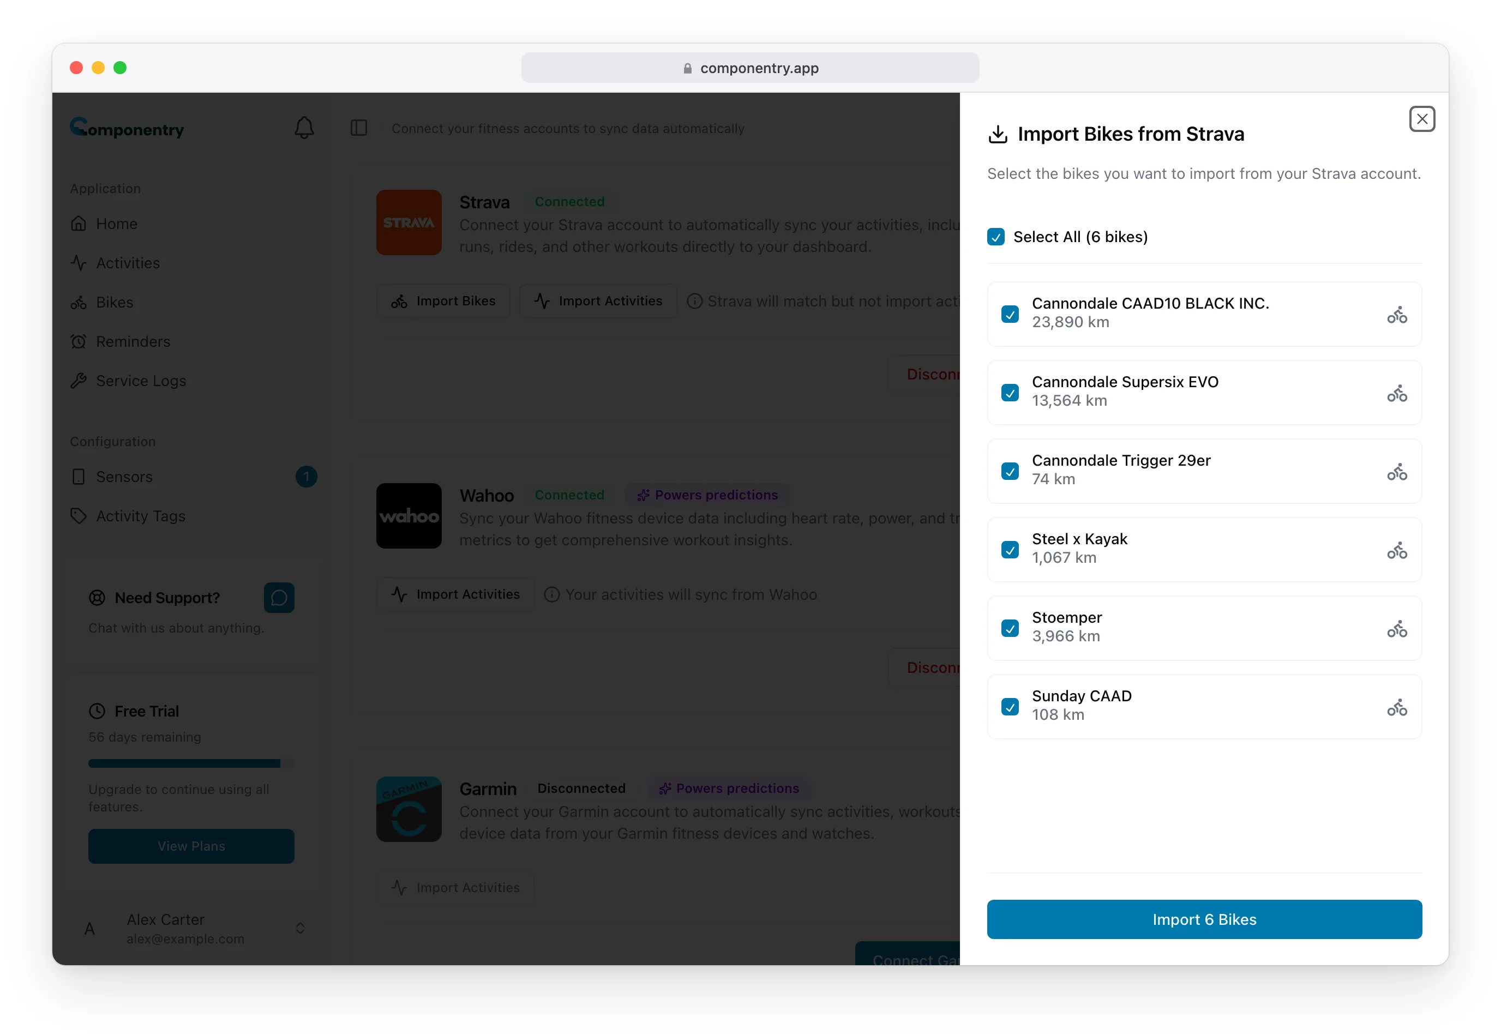Click Garmin Powers predictions badge
1501x1035 pixels.
[729, 788]
